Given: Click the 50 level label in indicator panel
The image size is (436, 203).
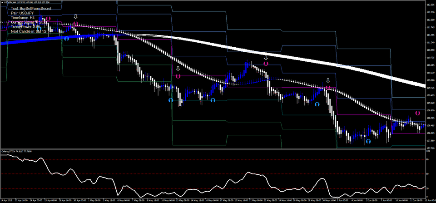Looking at the screenshot, I should click(428, 174).
